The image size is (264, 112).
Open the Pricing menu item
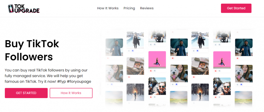tap(129, 8)
